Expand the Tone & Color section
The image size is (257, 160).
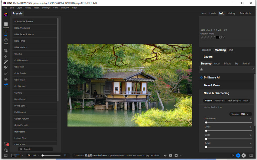212,85
